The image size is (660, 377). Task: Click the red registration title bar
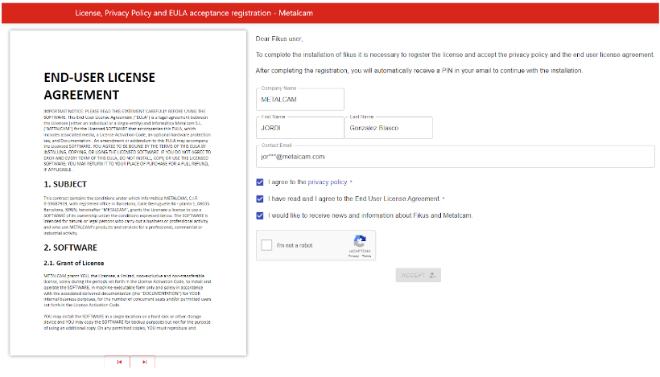click(330, 14)
